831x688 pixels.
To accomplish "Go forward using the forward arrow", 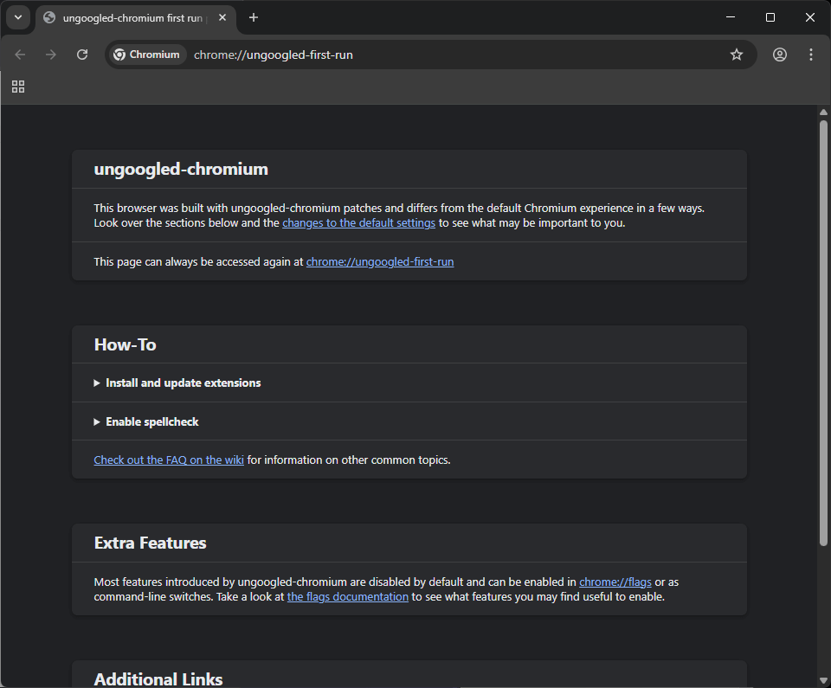I will (x=51, y=55).
